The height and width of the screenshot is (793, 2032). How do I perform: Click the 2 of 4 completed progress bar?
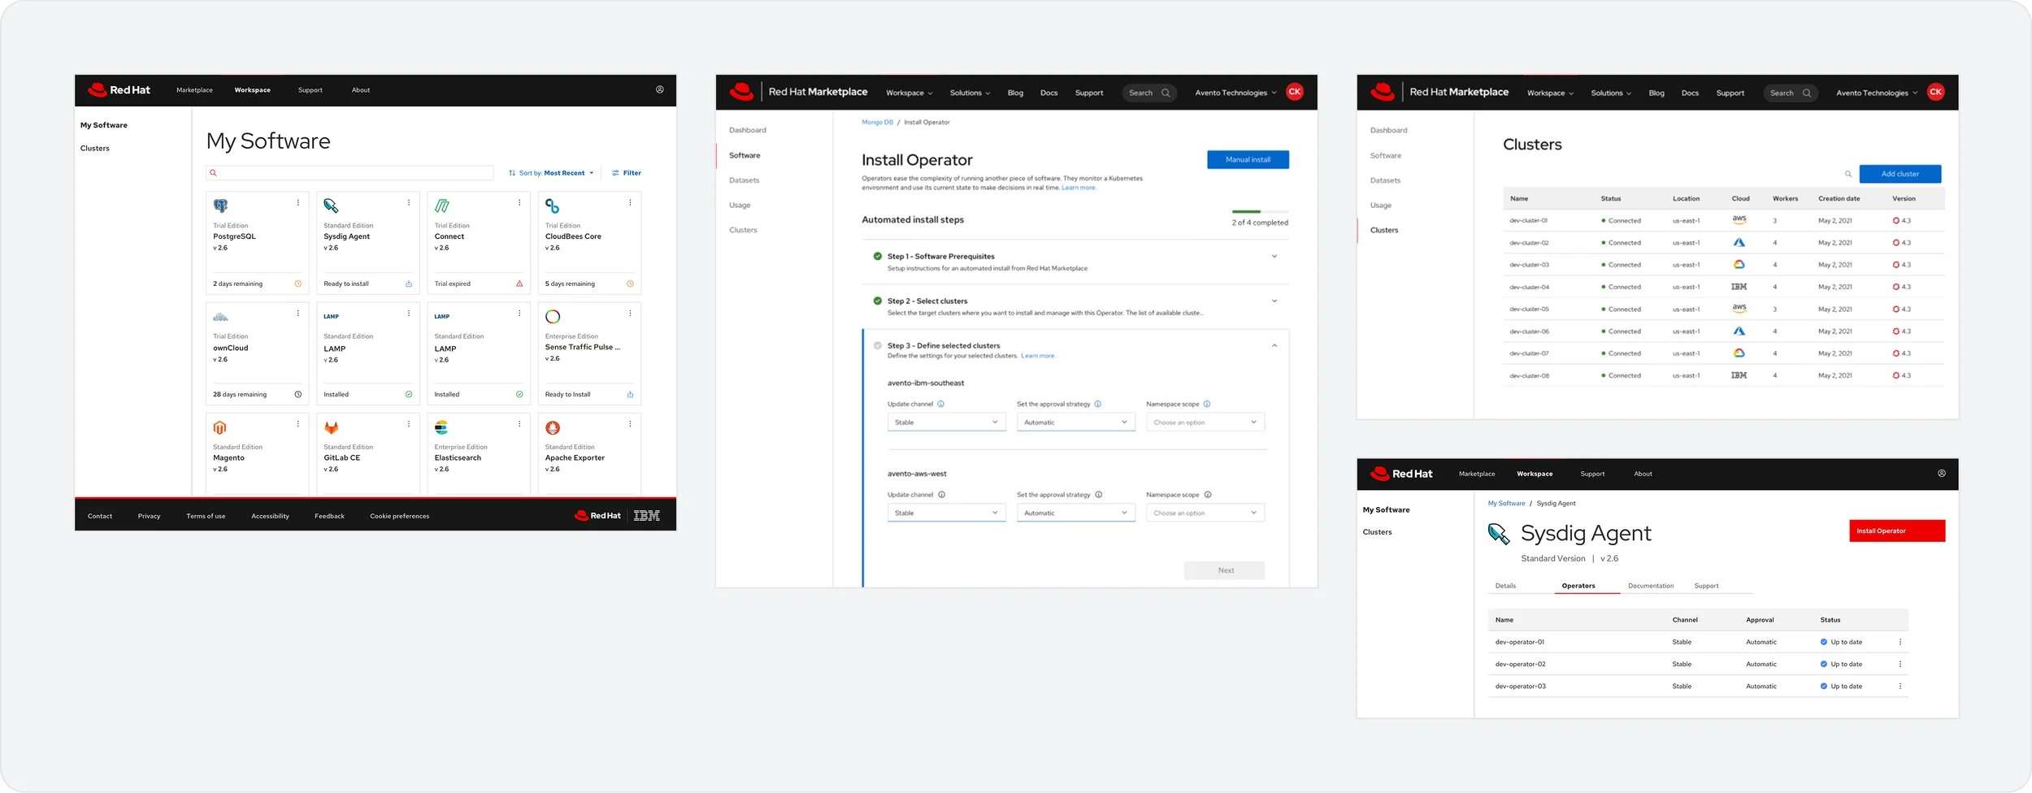coord(1261,212)
